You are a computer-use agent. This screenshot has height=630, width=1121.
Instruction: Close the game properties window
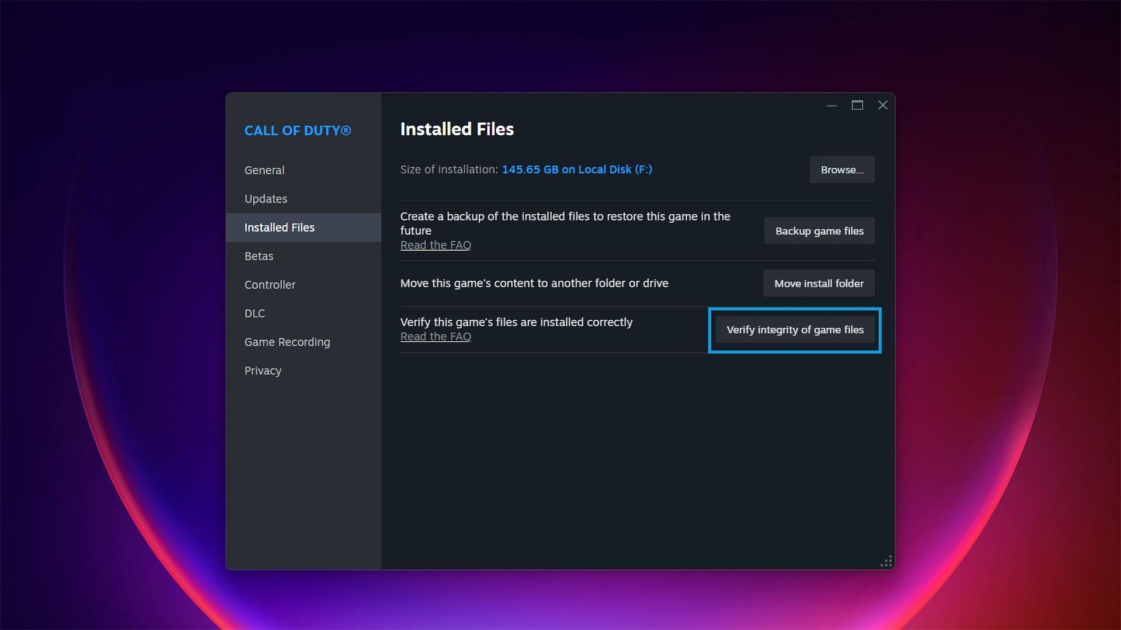[882, 104]
